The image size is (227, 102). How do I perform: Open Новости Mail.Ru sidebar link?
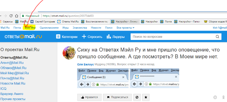pyautogui.click(x=13, y=84)
